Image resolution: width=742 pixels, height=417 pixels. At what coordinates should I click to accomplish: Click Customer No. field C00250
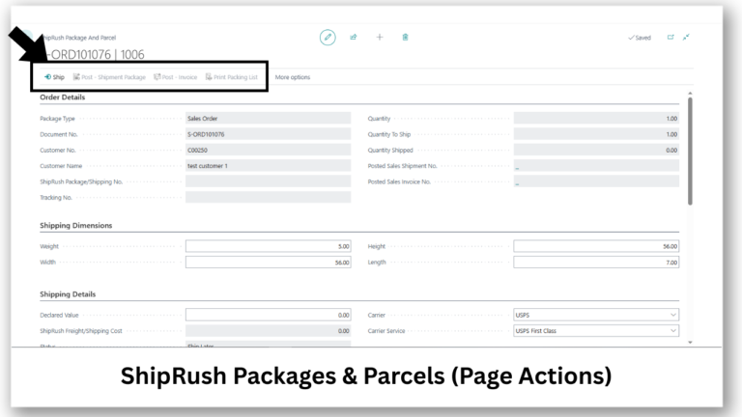(269, 150)
